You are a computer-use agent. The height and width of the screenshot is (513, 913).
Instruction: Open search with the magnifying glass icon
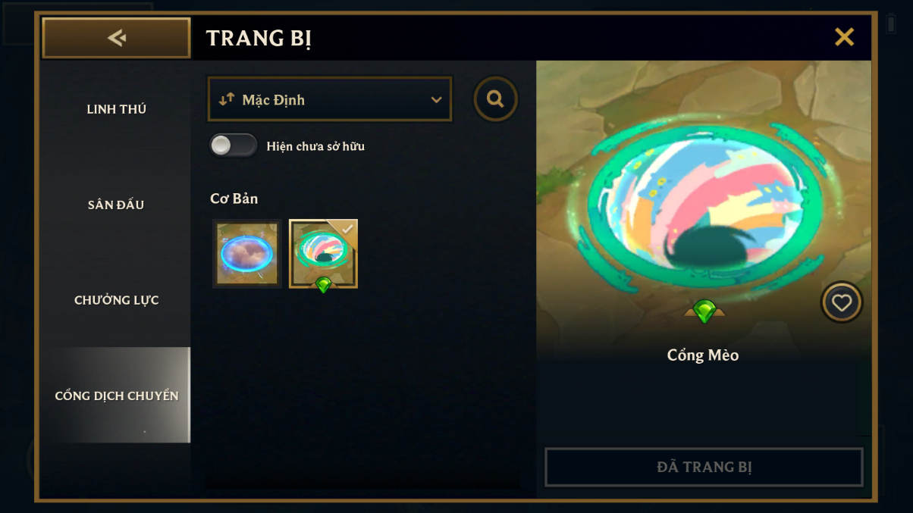[496, 99]
